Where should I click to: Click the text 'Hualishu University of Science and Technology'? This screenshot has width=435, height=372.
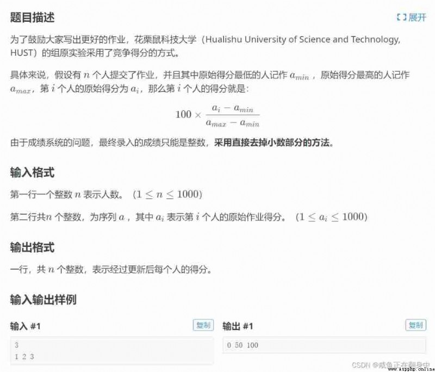point(302,39)
